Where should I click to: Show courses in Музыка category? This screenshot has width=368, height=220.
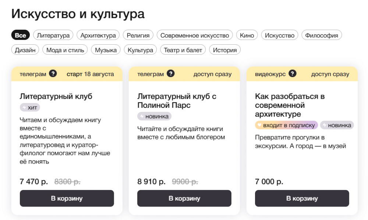click(106, 50)
